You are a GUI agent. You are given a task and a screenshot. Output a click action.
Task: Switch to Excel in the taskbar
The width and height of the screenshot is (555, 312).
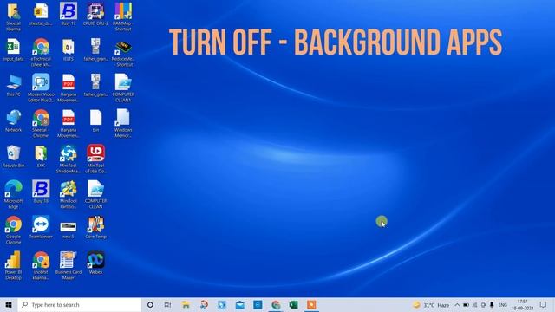pyautogui.click(x=293, y=304)
